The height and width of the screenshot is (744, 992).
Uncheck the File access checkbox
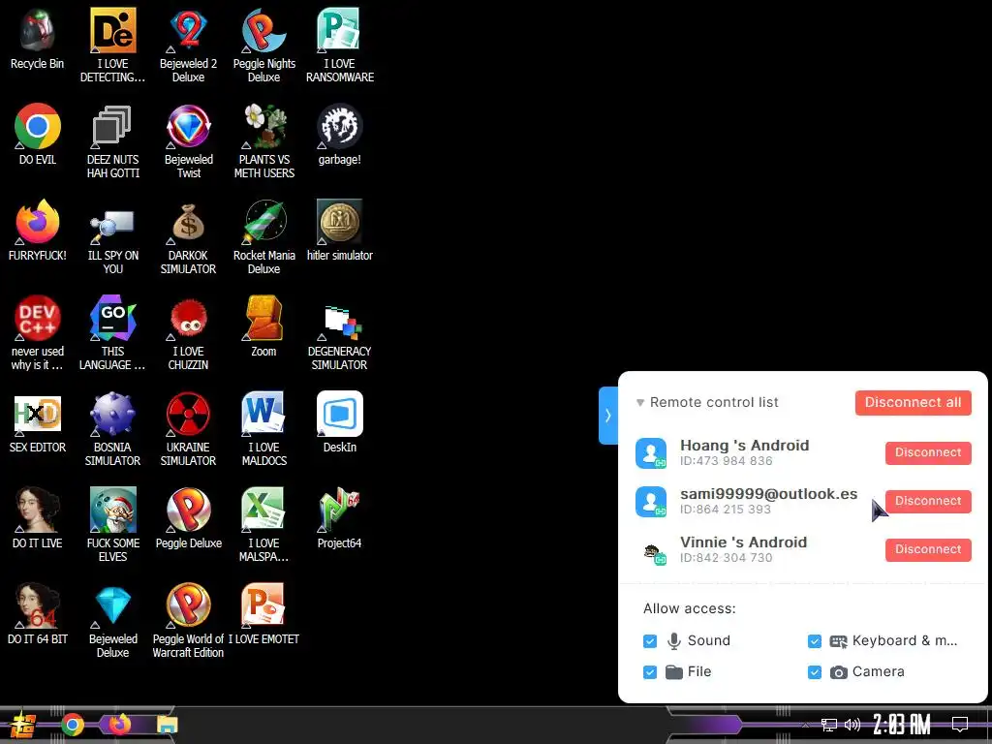click(x=650, y=672)
